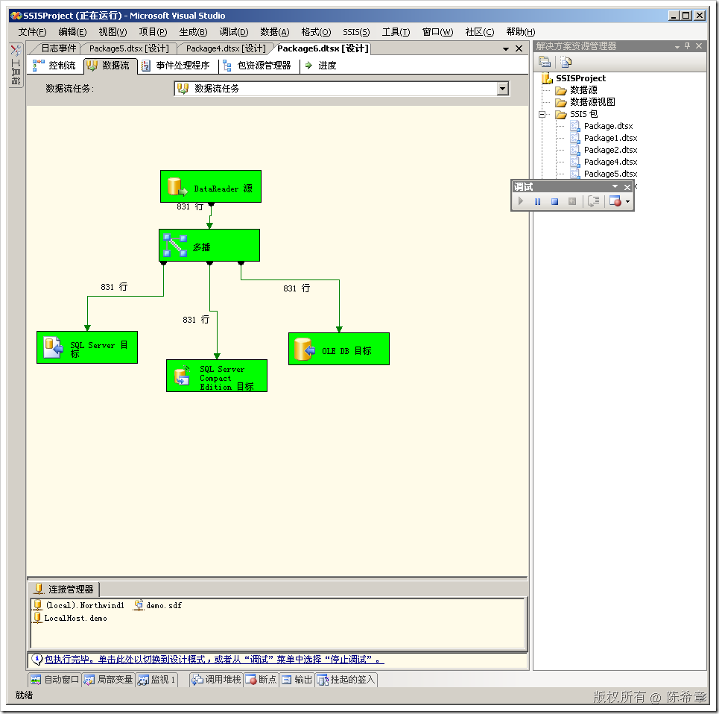Stop debugging in 调试 toolbar

pyautogui.click(x=555, y=201)
